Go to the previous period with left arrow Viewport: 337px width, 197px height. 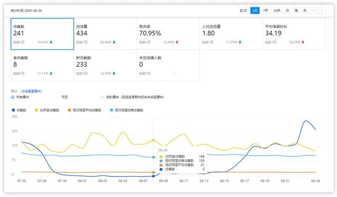pyautogui.click(x=314, y=11)
